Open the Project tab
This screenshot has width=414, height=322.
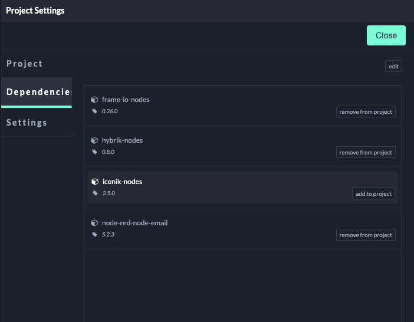[x=37, y=64]
